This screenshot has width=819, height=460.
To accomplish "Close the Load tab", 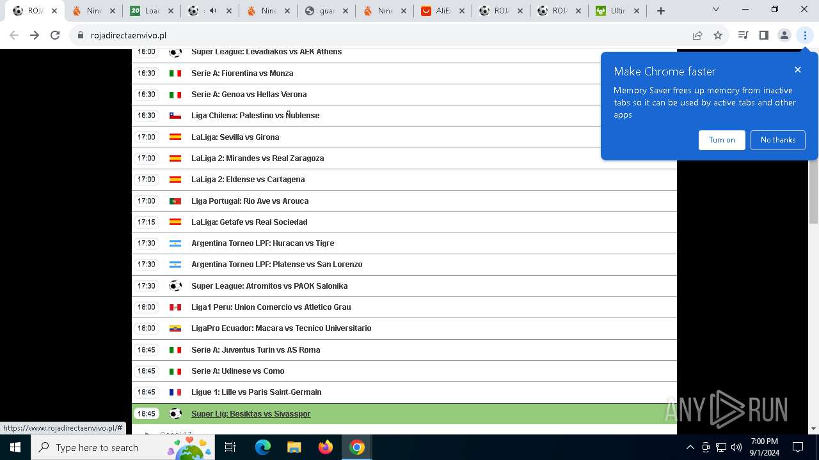I will 171,11.
